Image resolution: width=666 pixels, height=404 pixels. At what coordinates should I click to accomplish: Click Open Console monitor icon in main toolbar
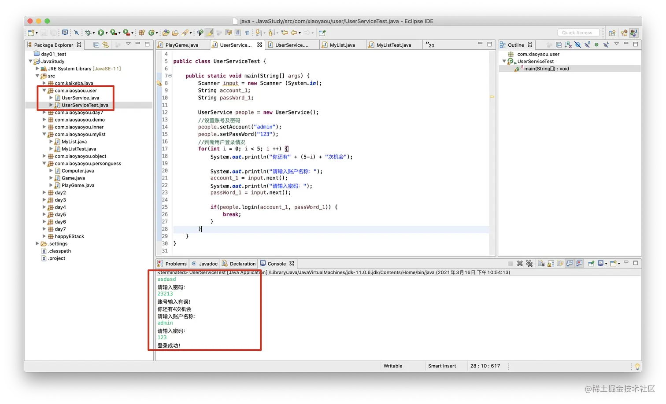[x=65, y=33]
